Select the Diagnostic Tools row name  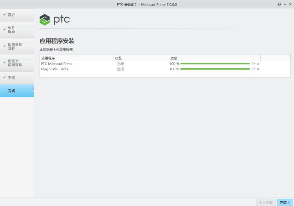pos(55,69)
